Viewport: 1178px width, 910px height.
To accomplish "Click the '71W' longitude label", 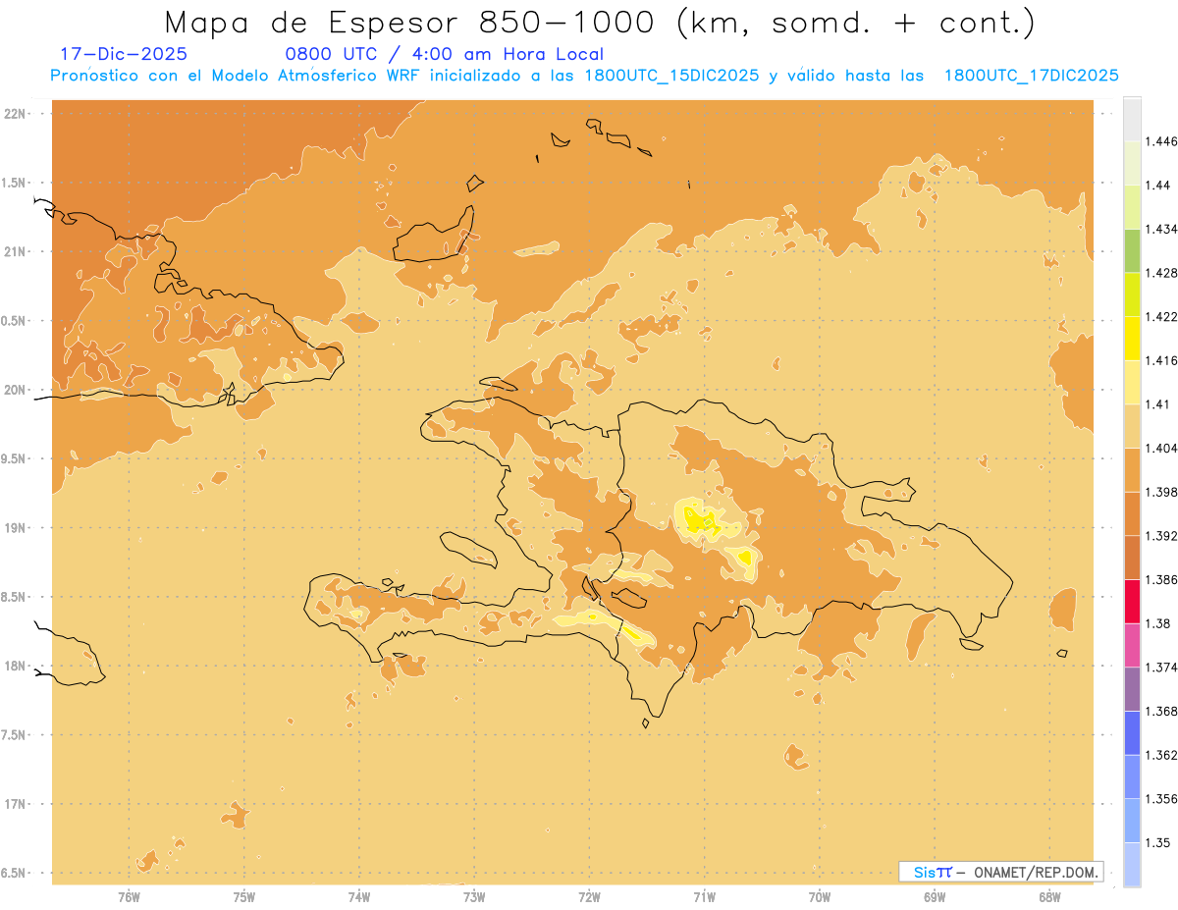I will 704,897.
